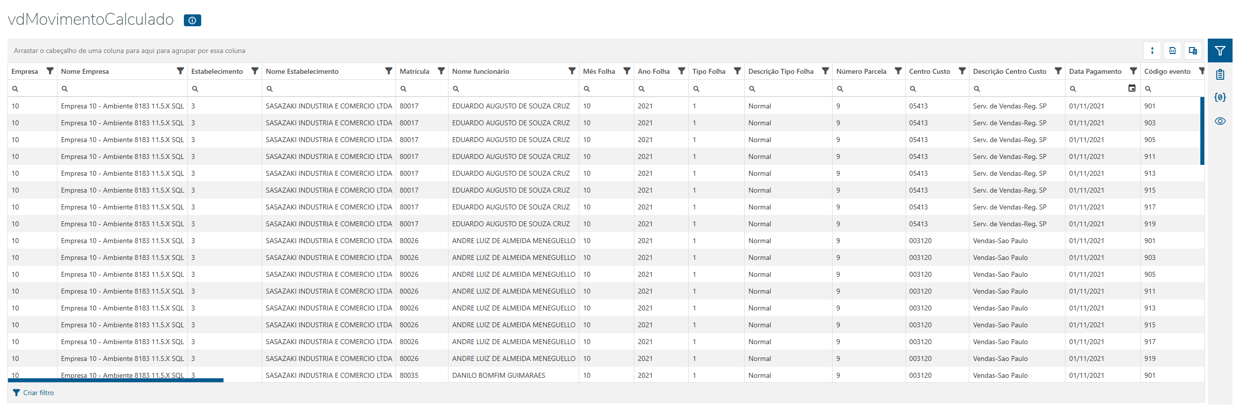
Task: Open the blue filter panel button
Action: pyautogui.click(x=1220, y=51)
